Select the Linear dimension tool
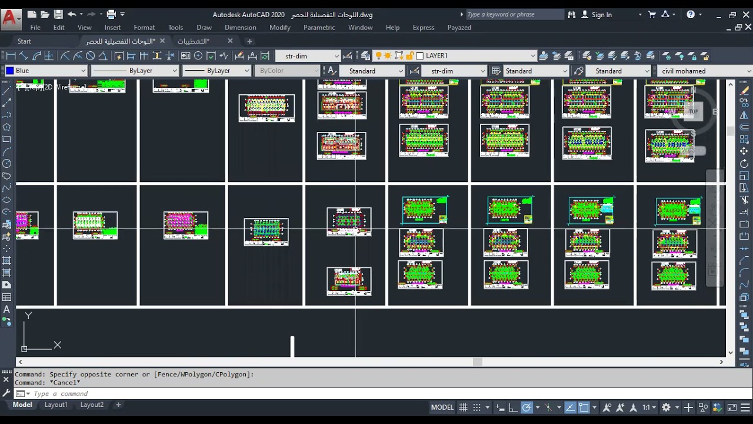This screenshot has height=424, width=753. coord(11,56)
